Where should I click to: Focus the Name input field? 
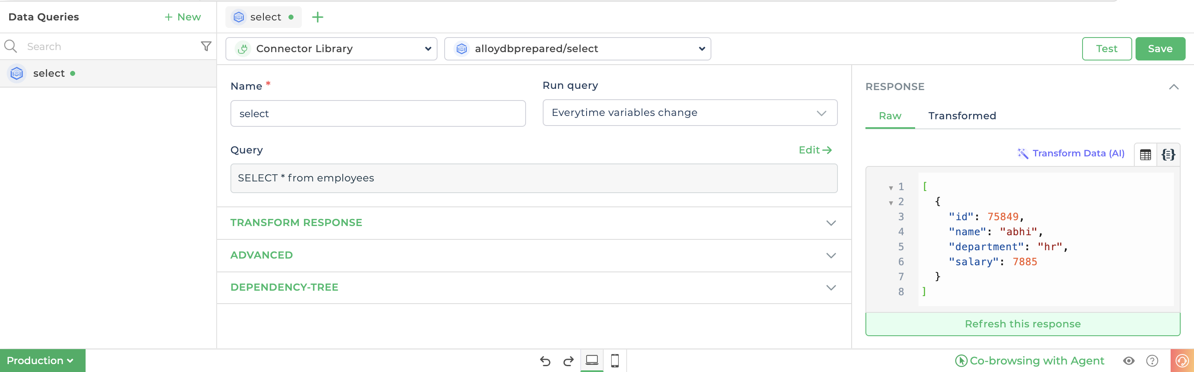(x=378, y=113)
